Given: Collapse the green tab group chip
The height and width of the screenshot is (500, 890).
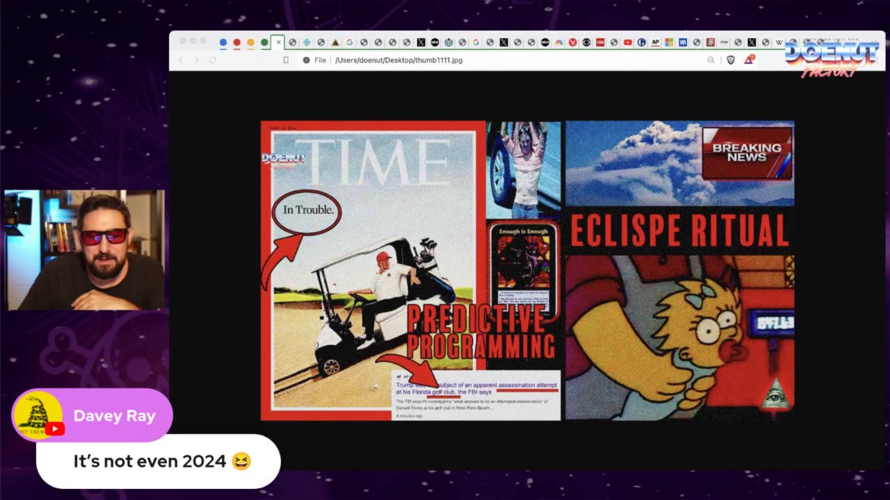Looking at the screenshot, I should (264, 42).
